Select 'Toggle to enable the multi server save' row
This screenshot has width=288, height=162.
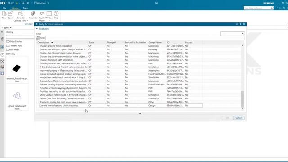(121, 102)
